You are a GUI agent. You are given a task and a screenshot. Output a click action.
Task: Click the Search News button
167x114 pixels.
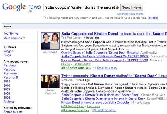coord(132,7)
